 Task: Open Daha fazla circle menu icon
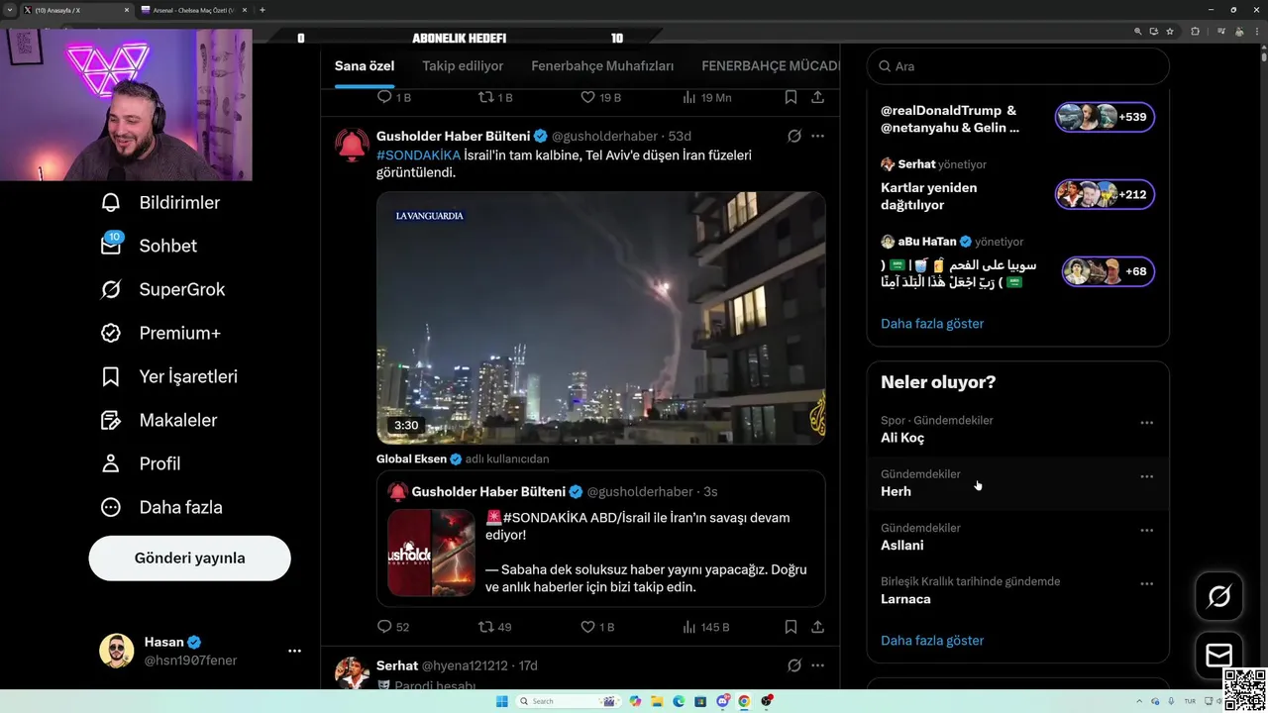pos(111,507)
